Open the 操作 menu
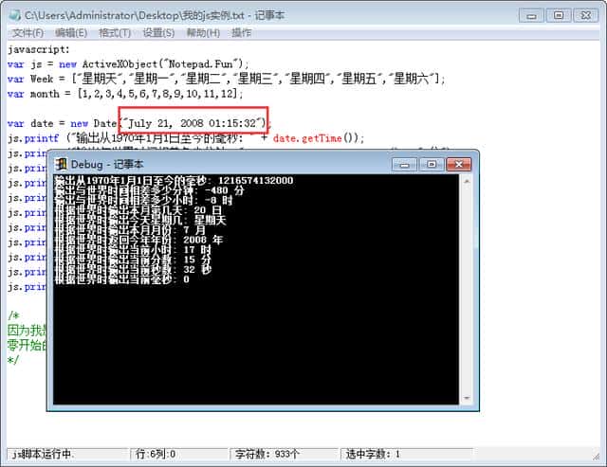 coord(241,33)
